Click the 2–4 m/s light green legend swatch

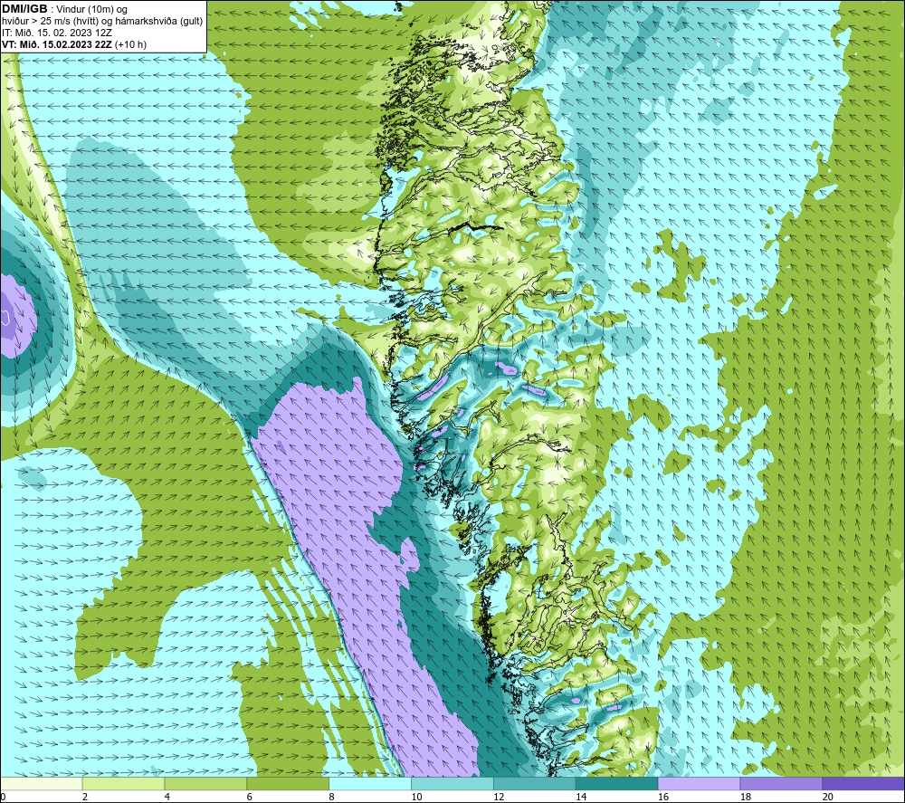[123, 783]
